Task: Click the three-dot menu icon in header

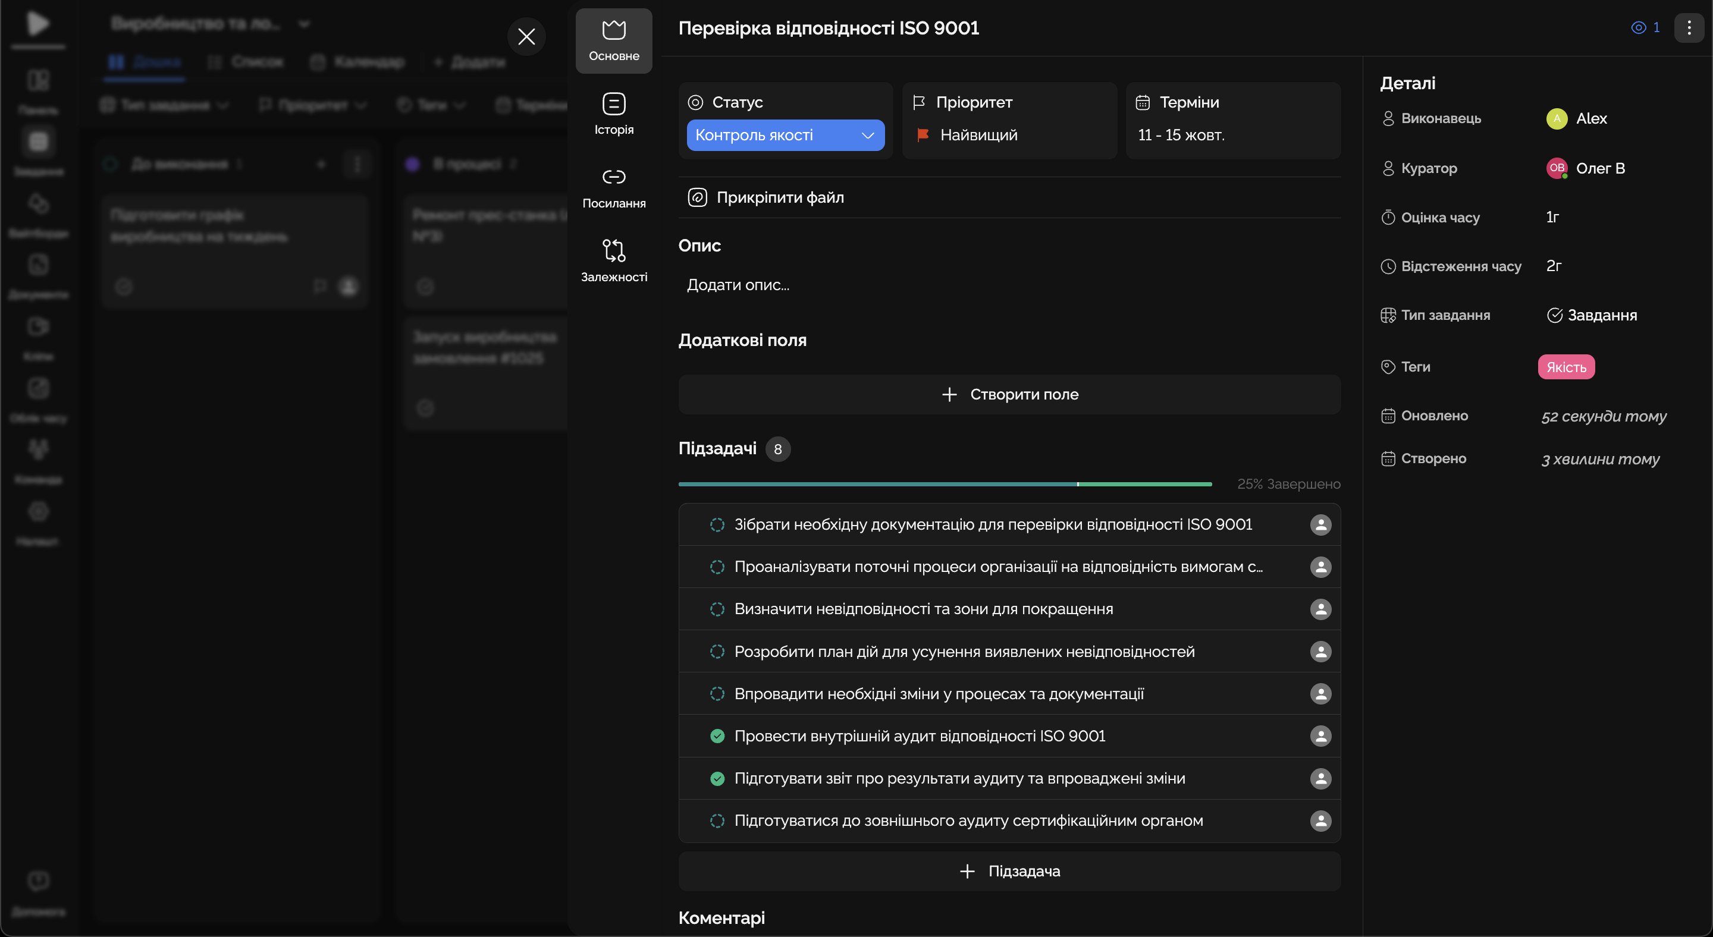Action: 1689,28
